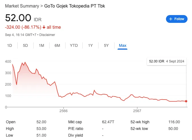Follow GoTo Gojek Tokopedia stock
192x140 pixels.
[x=177, y=19]
